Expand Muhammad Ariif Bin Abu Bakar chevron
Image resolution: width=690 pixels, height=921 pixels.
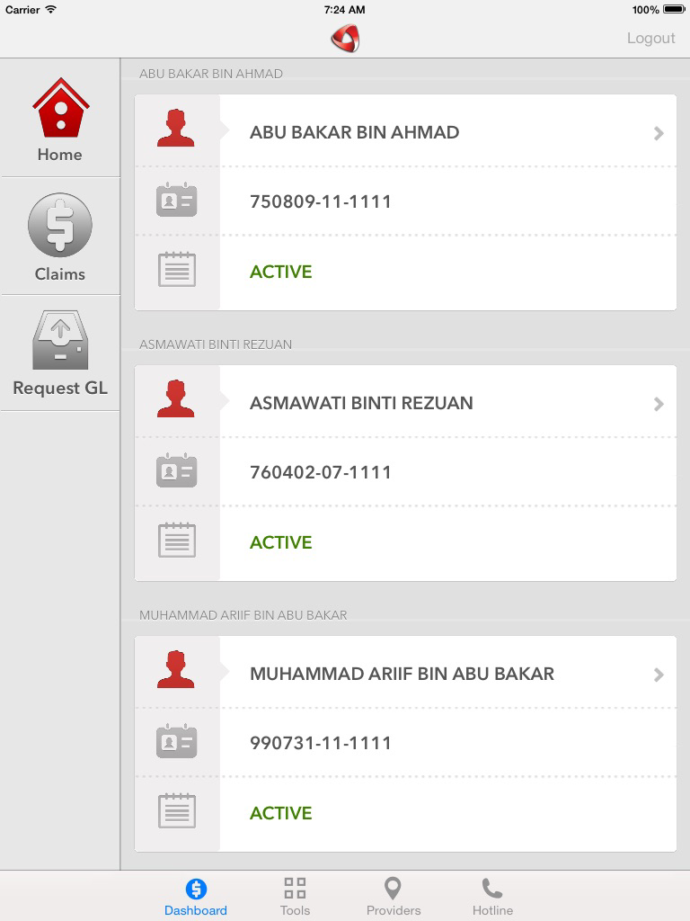click(659, 675)
